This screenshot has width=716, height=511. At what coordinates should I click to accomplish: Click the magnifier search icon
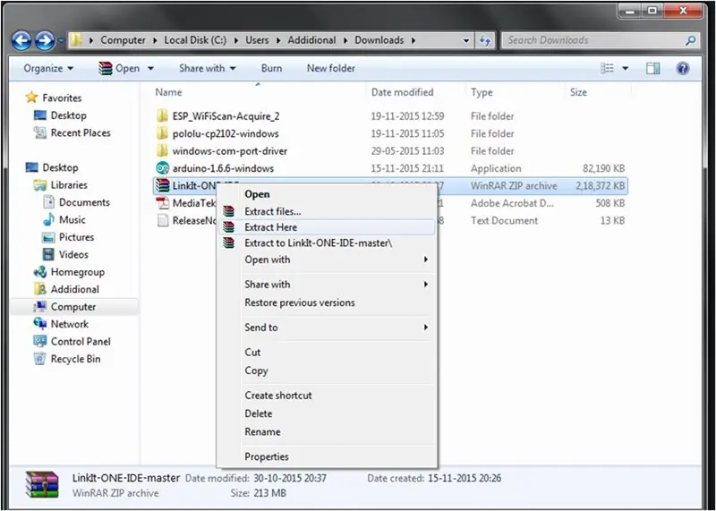(691, 40)
